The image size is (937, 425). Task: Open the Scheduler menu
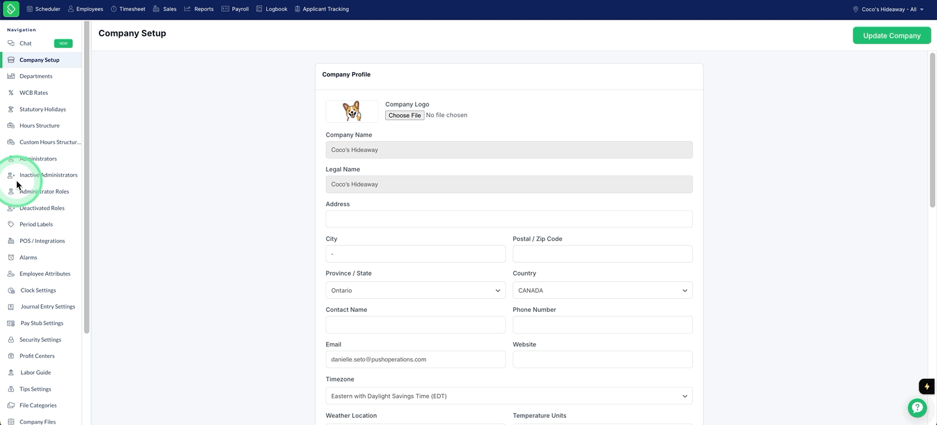click(44, 9)
